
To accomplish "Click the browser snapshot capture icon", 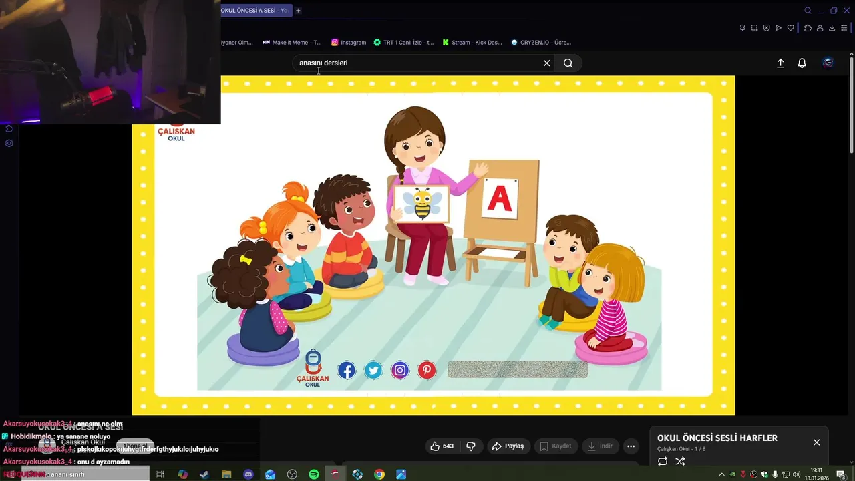I will (754, 27).
